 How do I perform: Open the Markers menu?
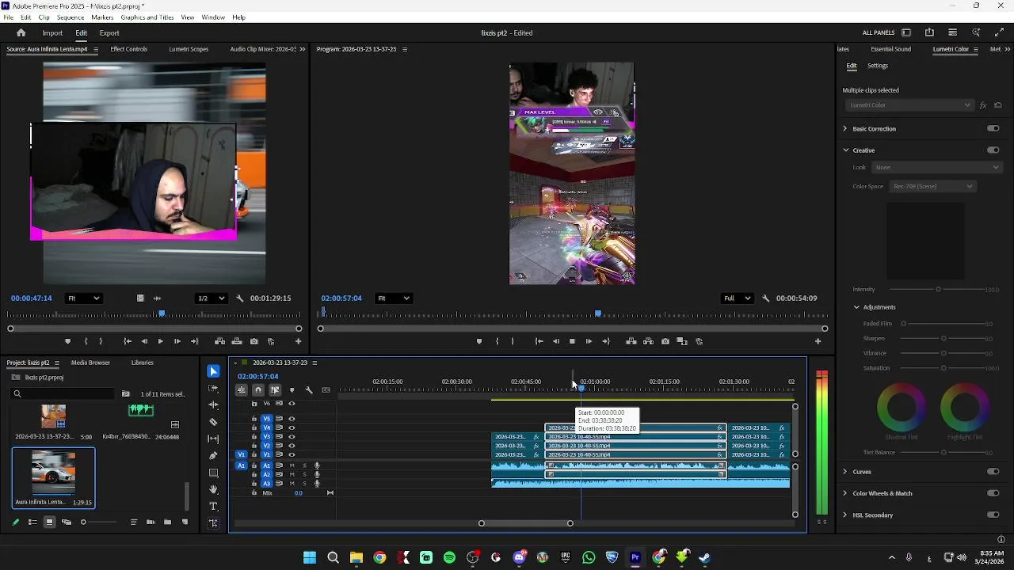[102, 17]
